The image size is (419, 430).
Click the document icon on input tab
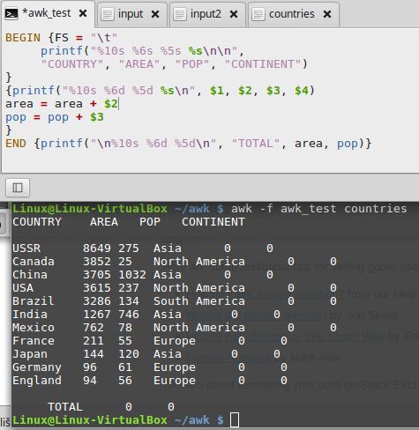(x=108, y=14)
